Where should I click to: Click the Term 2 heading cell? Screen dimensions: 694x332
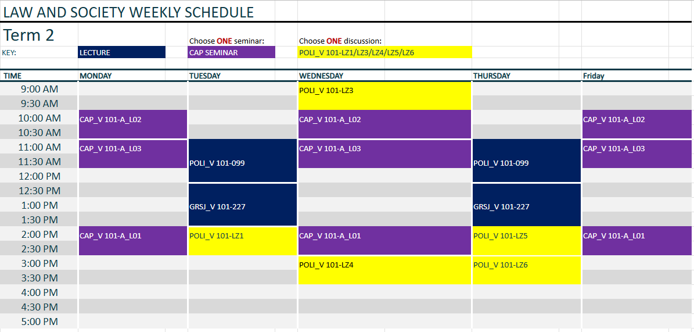pos(39,34)
